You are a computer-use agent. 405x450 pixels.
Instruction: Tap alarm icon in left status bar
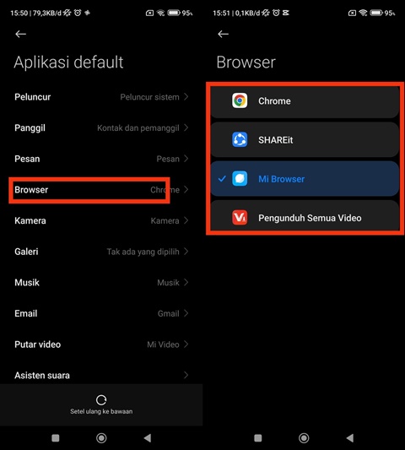78,13
